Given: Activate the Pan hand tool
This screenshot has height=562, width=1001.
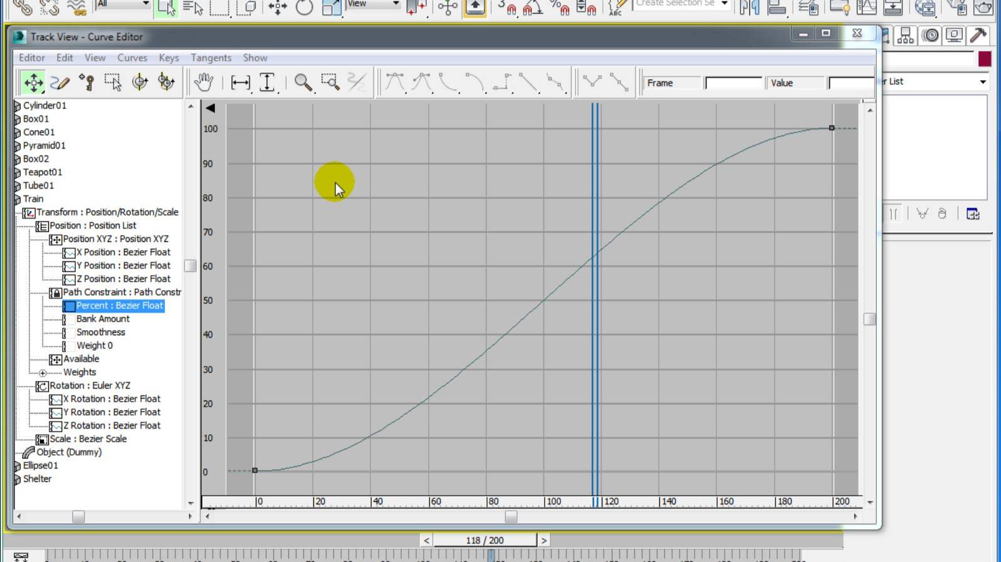Looking at the screenshot, I should 204,82.
